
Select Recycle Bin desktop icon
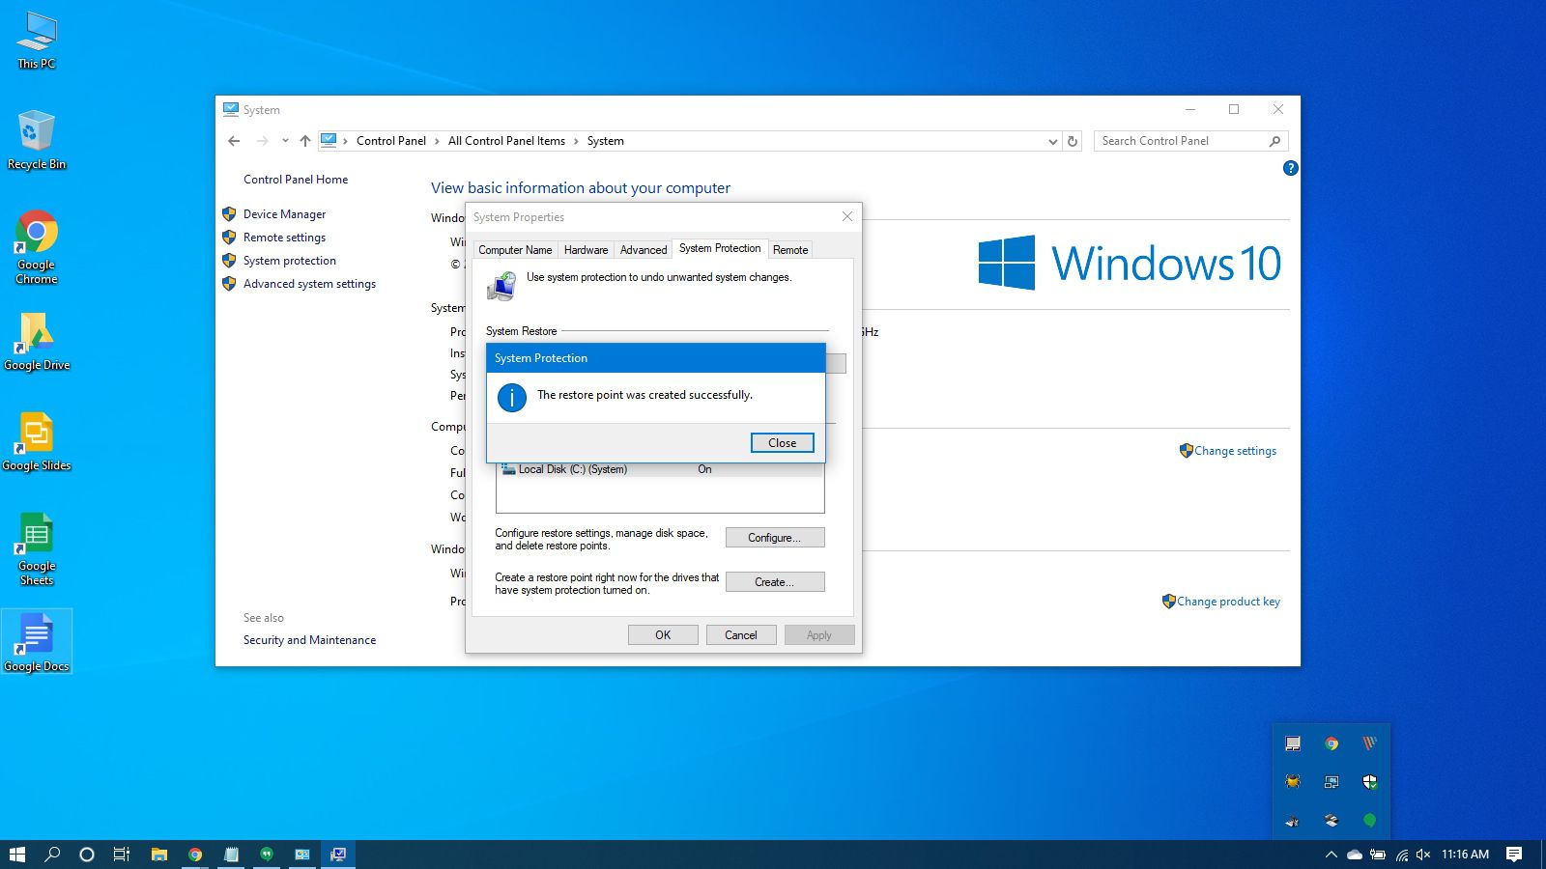pyautogui.click(x=37, y=140)
